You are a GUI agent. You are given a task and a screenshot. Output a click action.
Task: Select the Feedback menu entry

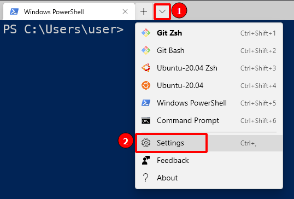tap(209, 160)
